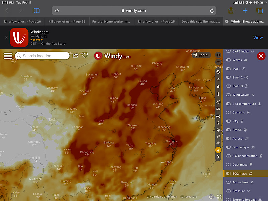Toggle the PM2.5 switch
Image resolution: width=268 pixels, height=201 pixels.
click(228, 130)
